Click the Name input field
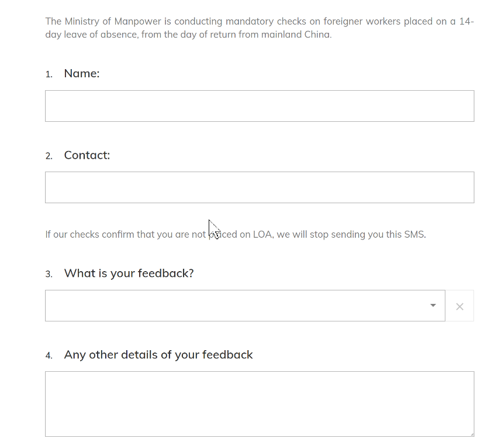 click(259, 106)
